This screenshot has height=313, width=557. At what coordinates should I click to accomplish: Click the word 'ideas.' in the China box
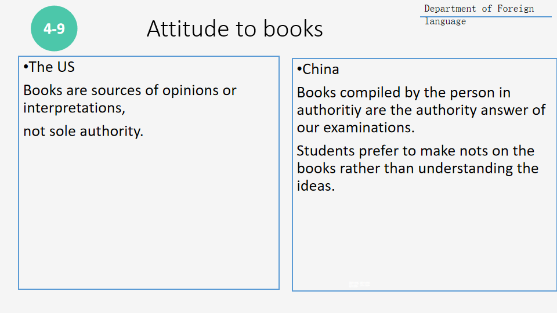coord(316,186)
